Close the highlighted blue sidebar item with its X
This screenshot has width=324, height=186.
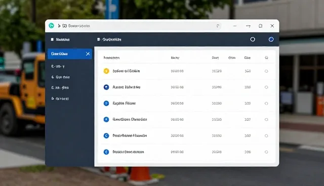click(x=88, y=54)
